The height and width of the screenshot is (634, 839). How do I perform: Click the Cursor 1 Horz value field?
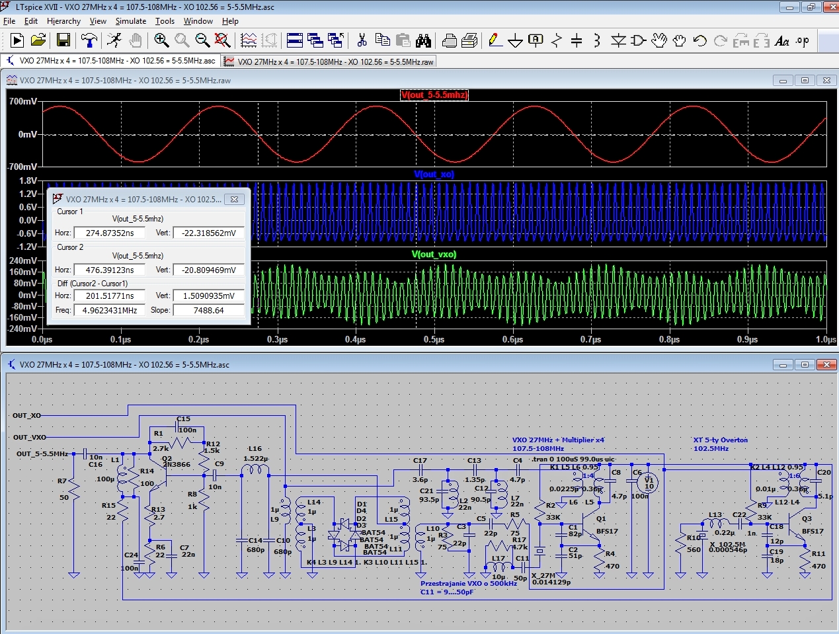(x=110, y=233)
